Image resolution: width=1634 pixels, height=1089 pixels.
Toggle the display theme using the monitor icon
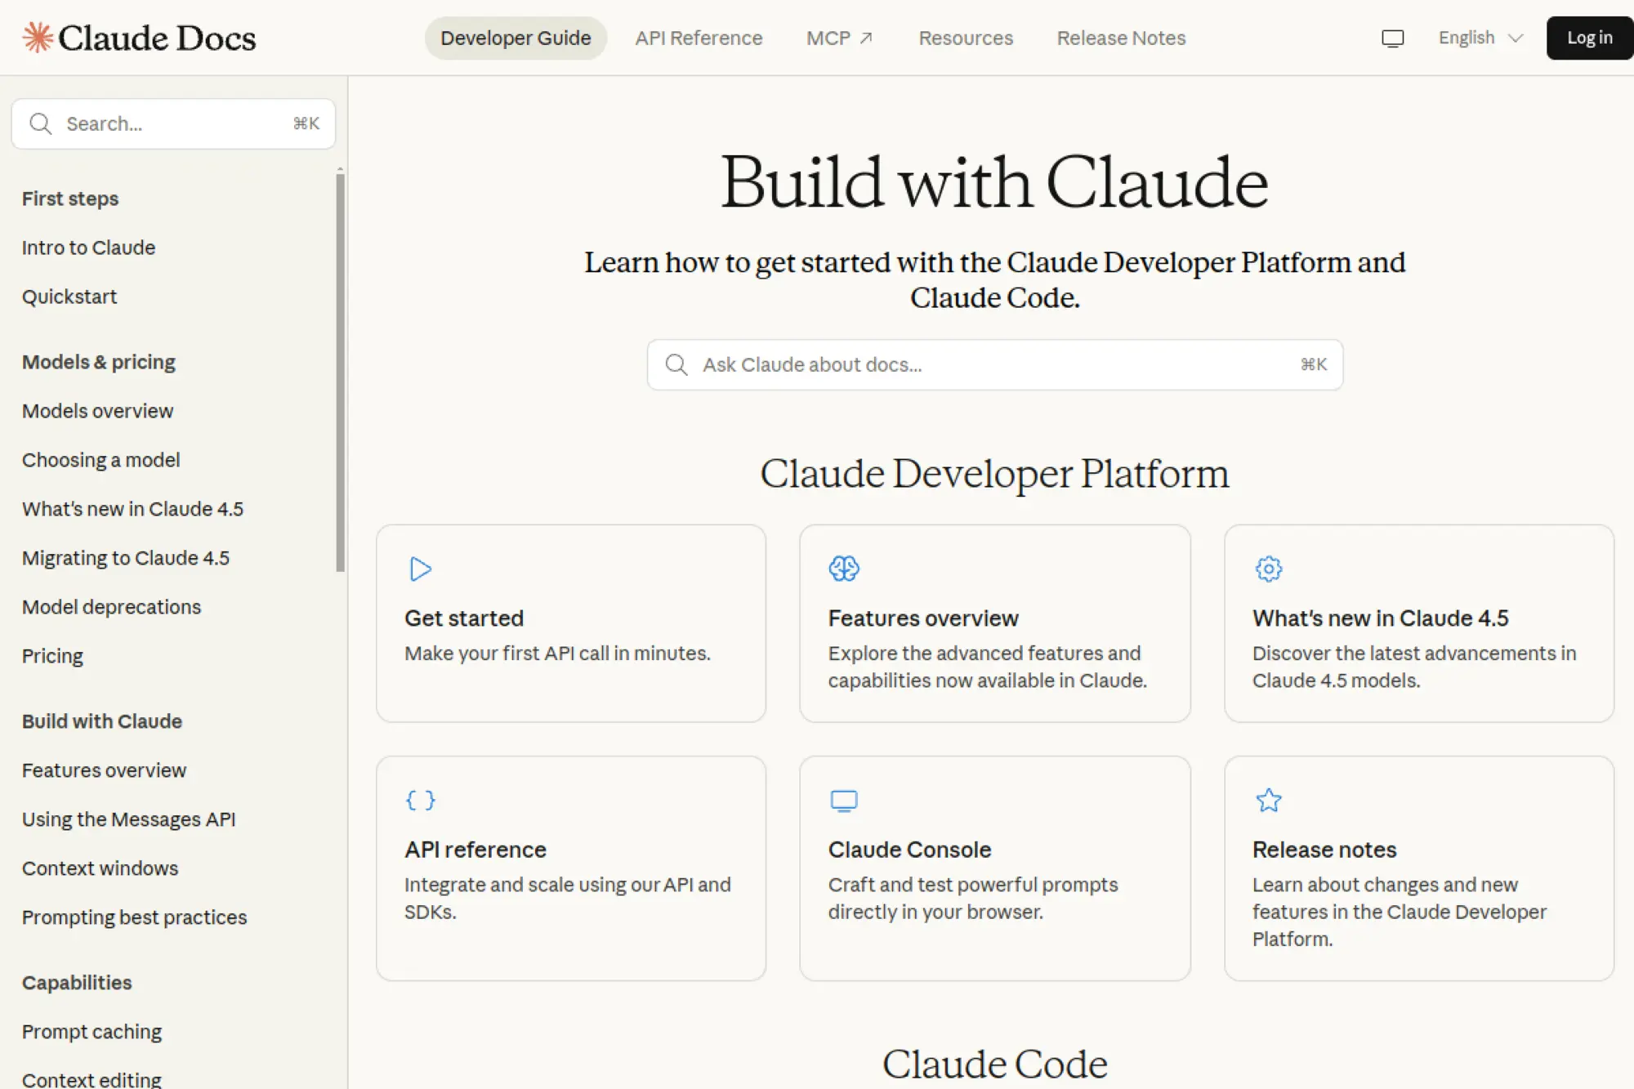tap(1392, 38)
